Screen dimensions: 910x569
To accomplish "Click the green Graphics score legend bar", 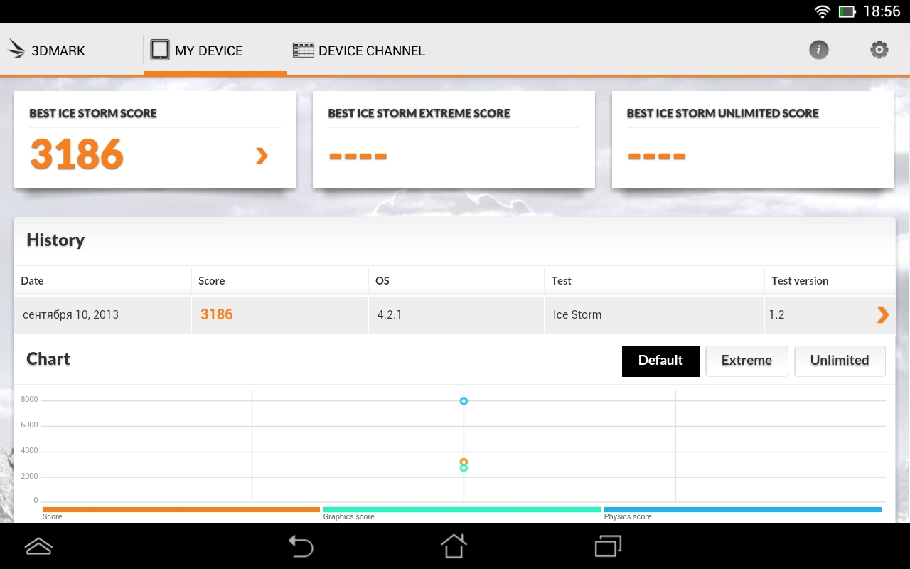I will click(x=462, y=509).
